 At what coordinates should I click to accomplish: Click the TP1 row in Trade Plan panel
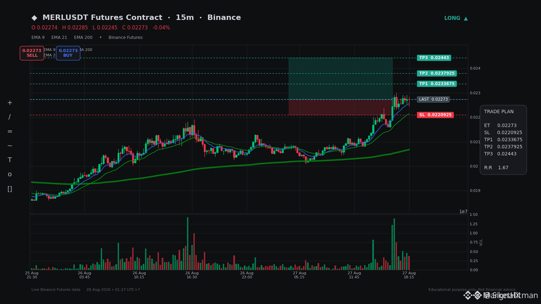(x=503, y=140)
